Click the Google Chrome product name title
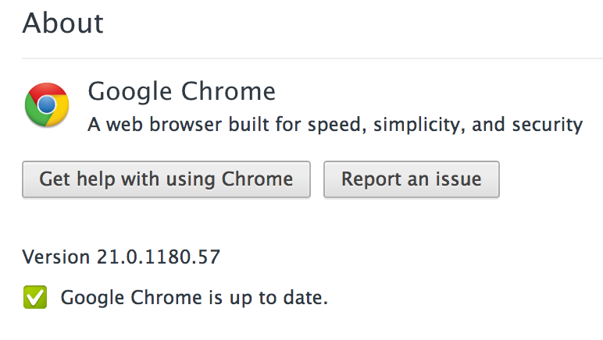The image size is (603, 340). tap(181, 92)
